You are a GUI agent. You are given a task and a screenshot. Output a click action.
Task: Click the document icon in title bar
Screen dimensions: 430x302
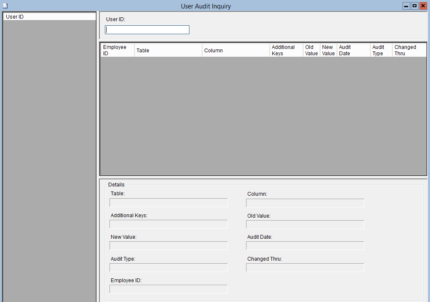(5, 6)
